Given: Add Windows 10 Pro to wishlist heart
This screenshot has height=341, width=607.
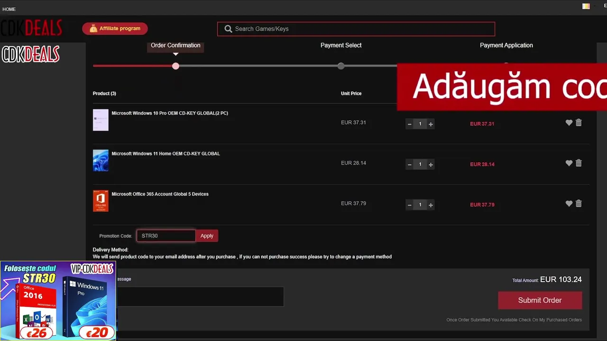Looking at the screenshot, I should coord(569,123).
